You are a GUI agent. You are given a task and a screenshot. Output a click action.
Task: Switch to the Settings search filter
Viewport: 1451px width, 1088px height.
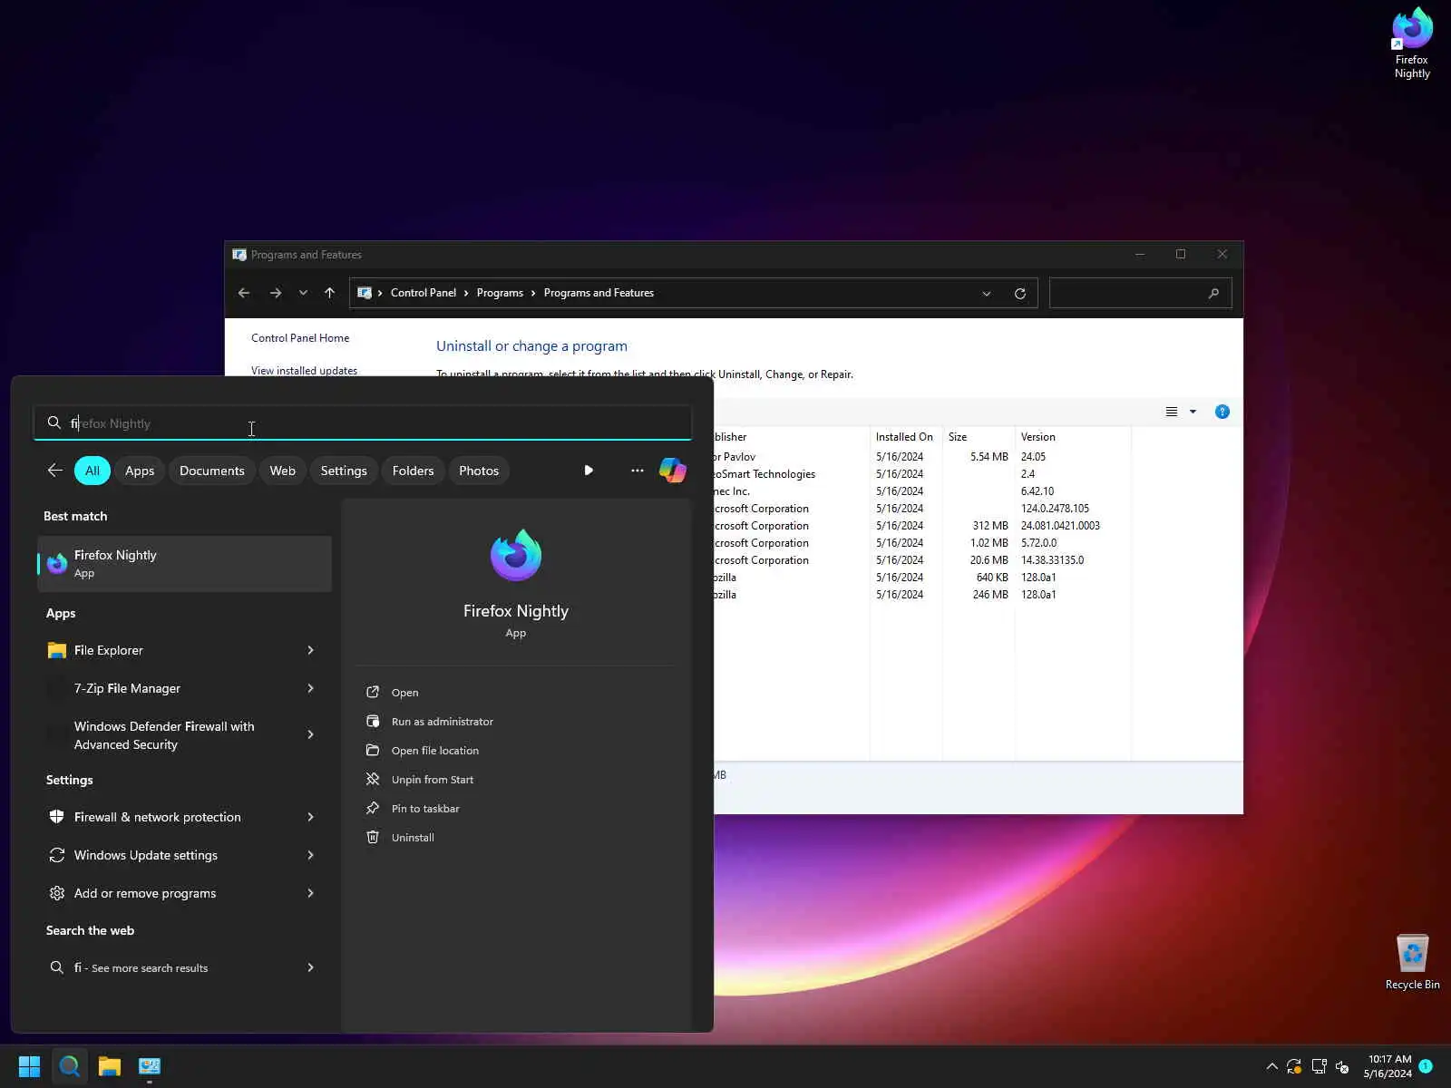[x=344, y=471]
